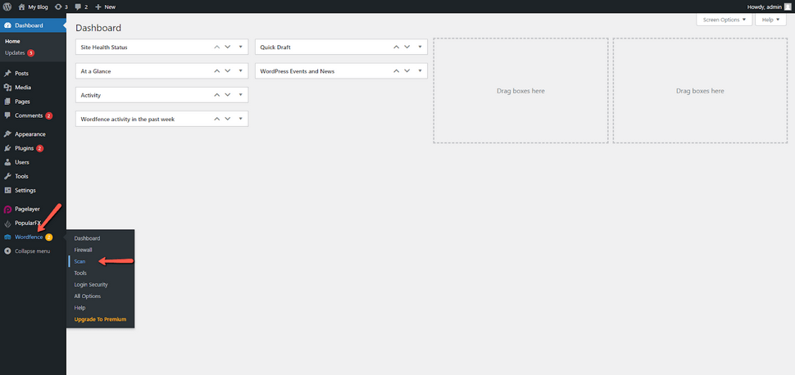
Task: Move the WordPress Events and News box up
Action: coord(397,71)
